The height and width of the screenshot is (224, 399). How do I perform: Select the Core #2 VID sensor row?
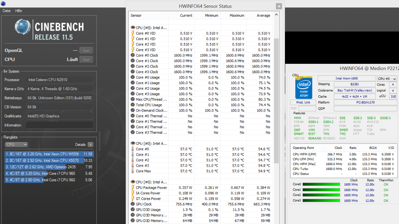click(201, 44)
